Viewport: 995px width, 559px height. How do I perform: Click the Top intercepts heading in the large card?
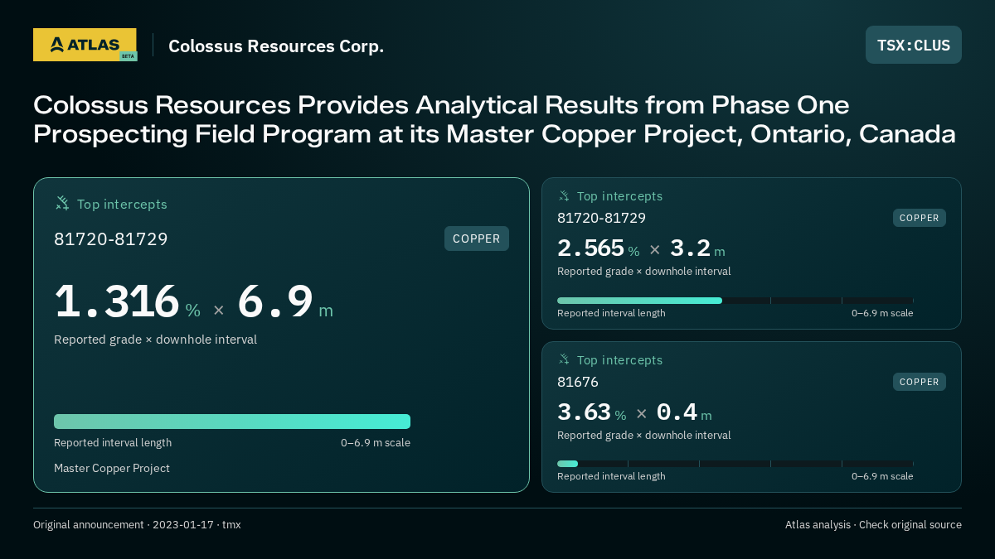coord(122,204)
